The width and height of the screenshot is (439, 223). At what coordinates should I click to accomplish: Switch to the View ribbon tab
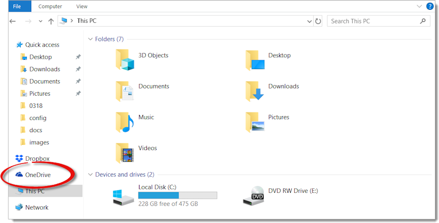(x=82, y=6)
